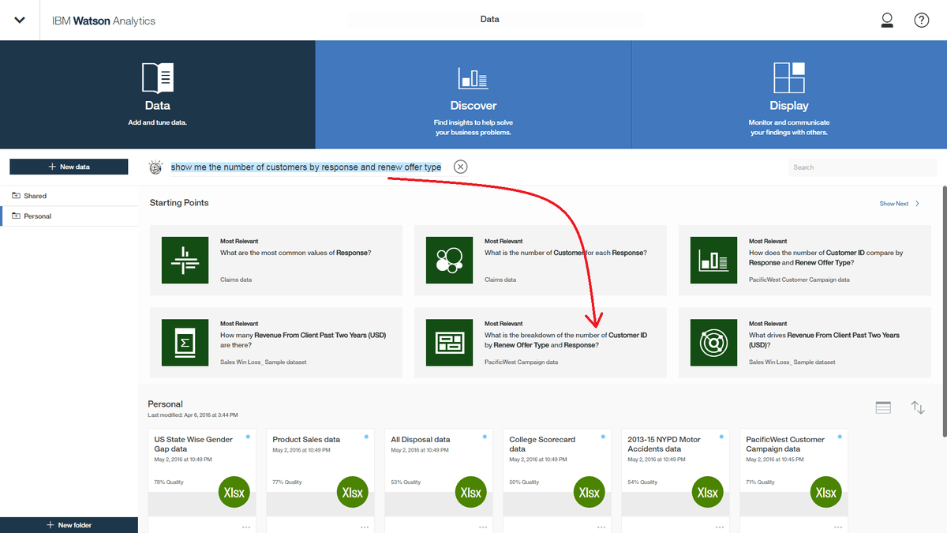Select 'What are the most common values of Response?'
The height and width of the screenshot is (533, 947).
pos(296,253)
